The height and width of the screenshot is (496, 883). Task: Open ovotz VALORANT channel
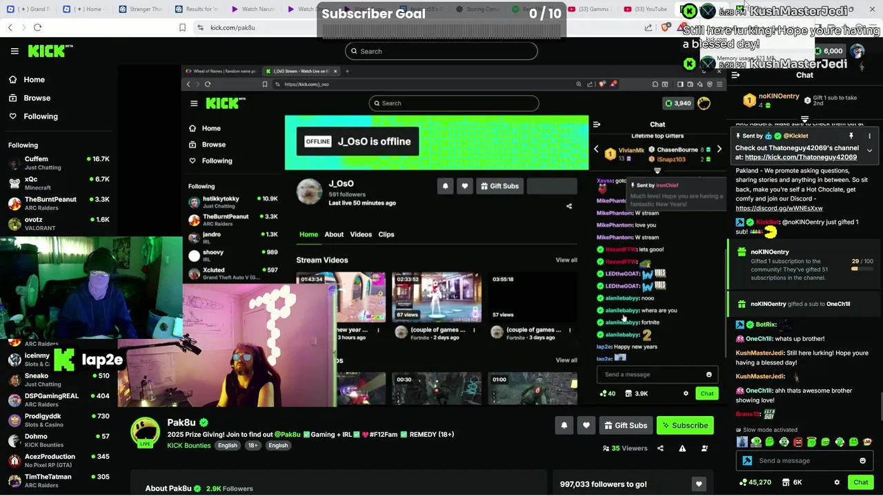[x=59, y=223]
